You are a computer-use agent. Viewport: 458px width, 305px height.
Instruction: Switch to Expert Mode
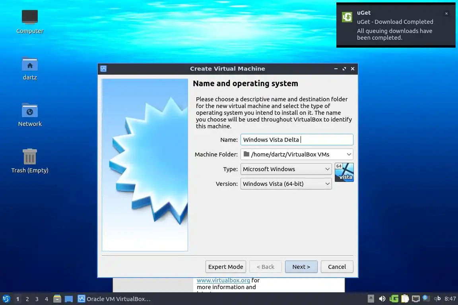(x=225, y=267)
